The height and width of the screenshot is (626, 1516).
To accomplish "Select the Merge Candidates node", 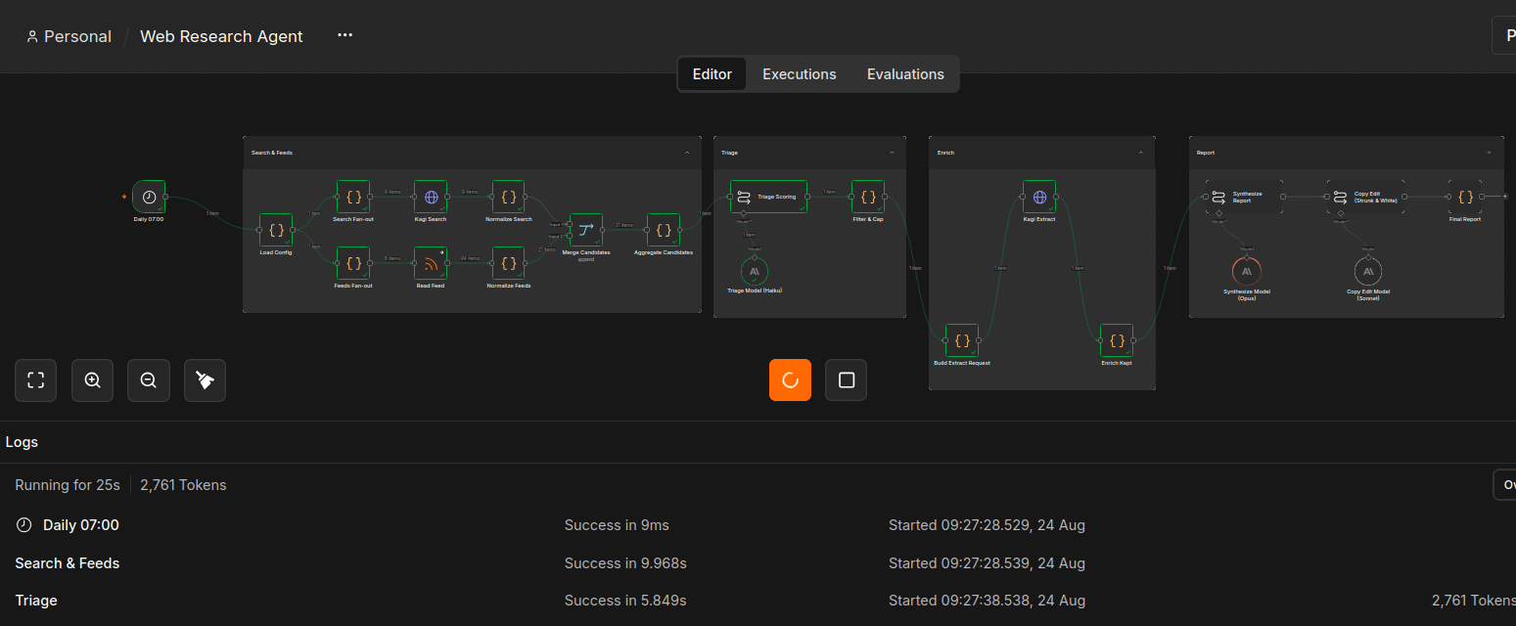I will click(x=586, y=230).
